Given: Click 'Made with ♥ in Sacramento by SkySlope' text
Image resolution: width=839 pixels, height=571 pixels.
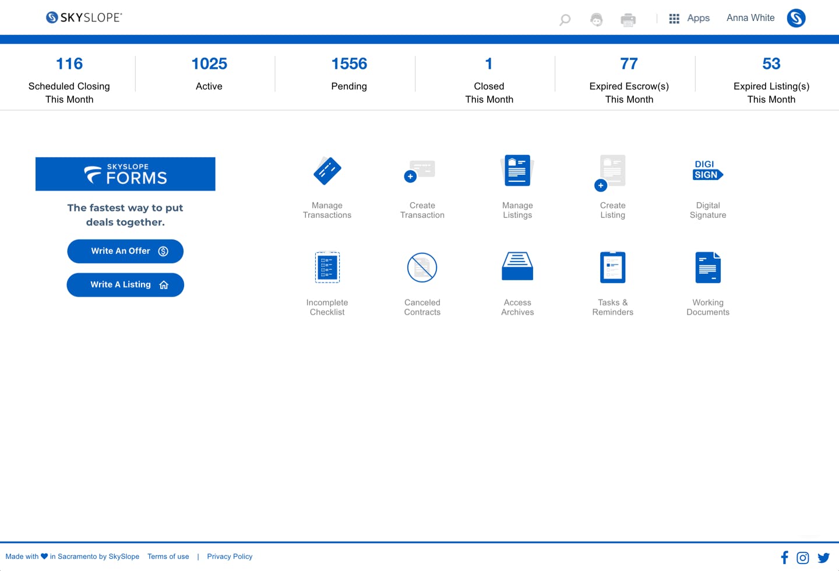Looking at the screenshot, I should click(x=72, y=556).
